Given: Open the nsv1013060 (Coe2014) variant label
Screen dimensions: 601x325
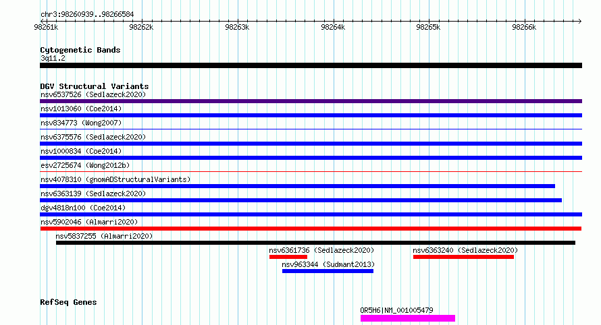Looking at the screenshot, I should point(81,109).
